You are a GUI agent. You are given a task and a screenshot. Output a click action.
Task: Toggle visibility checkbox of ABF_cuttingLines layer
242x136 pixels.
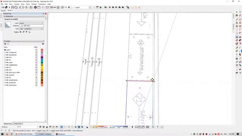[x=36, y=53]
